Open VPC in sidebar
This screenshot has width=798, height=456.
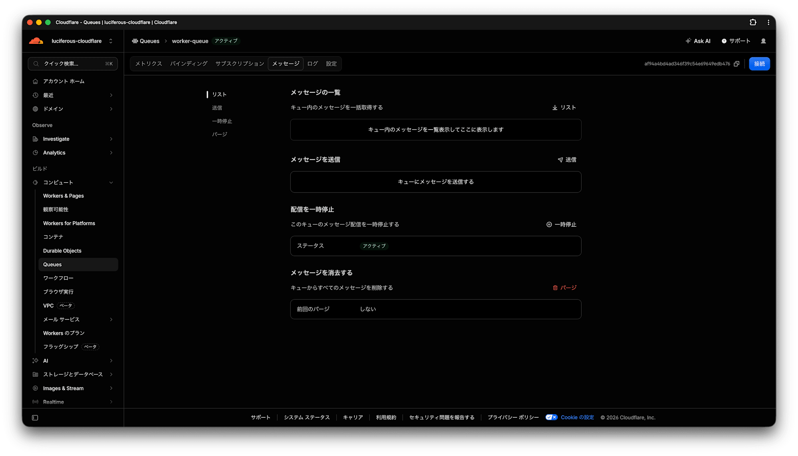coord(48,306)
